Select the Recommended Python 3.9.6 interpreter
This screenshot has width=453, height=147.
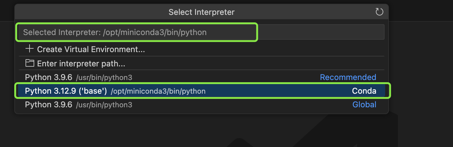tap(201, 77)
